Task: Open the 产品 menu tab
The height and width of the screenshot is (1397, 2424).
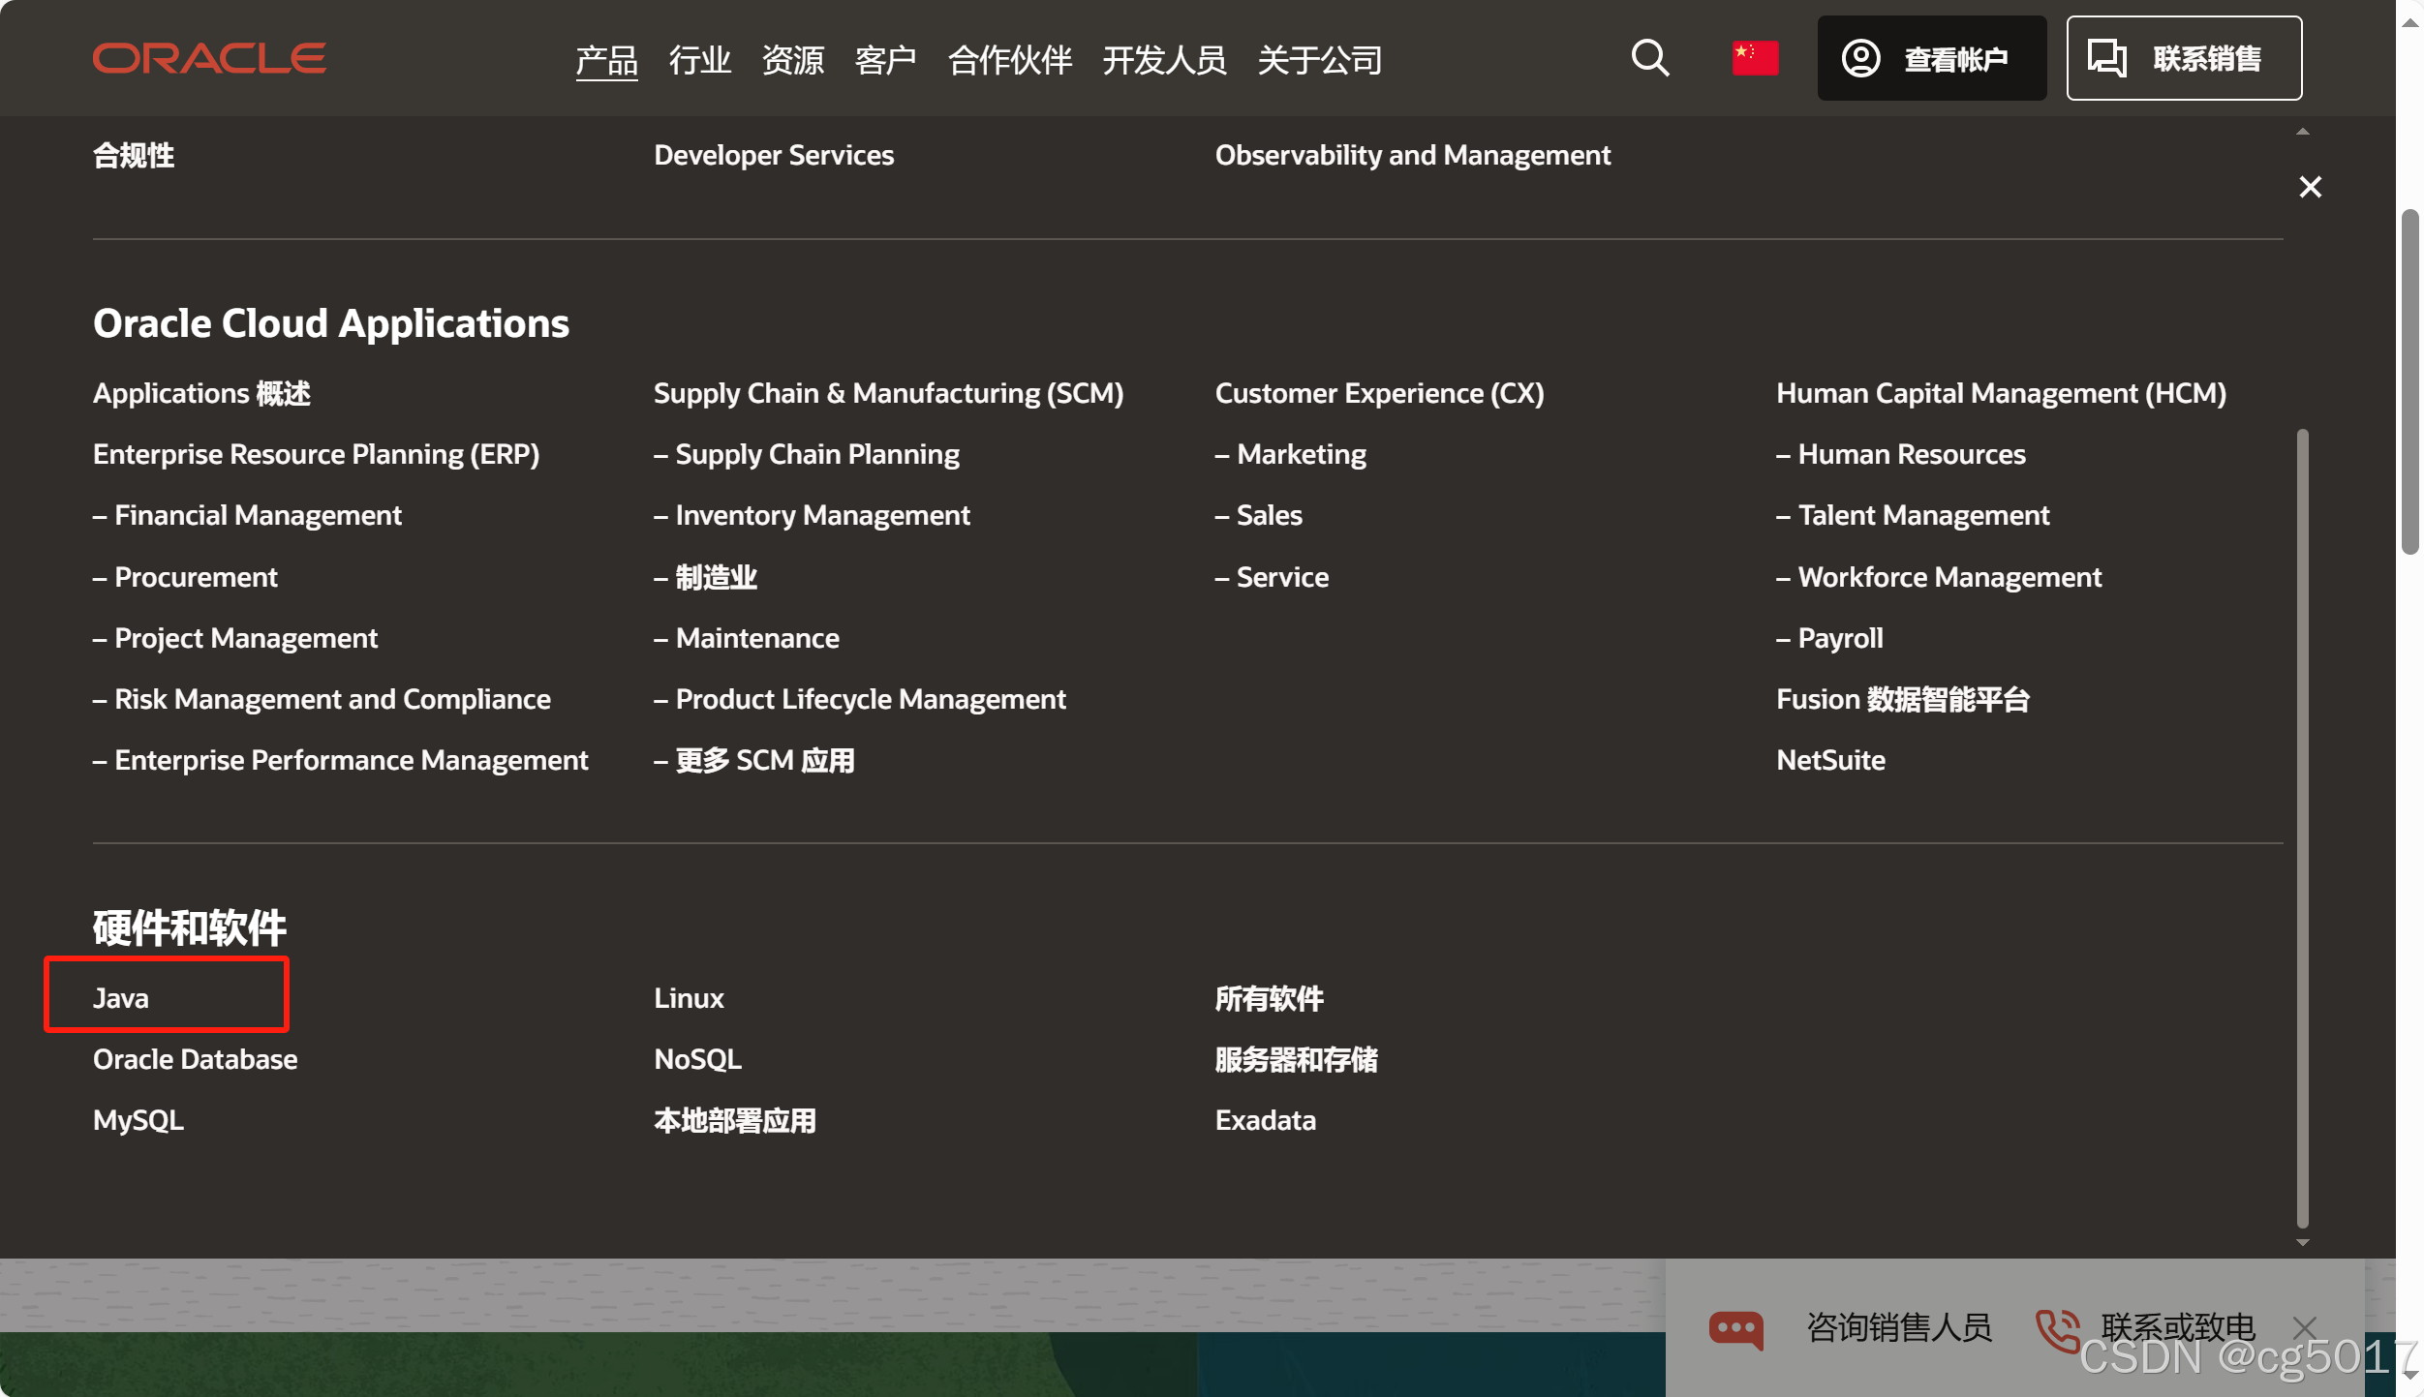Action: (x=606, y=60)
